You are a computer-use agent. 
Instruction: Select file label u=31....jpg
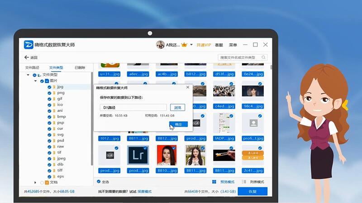pyautogui.click(x=110, y=74)
